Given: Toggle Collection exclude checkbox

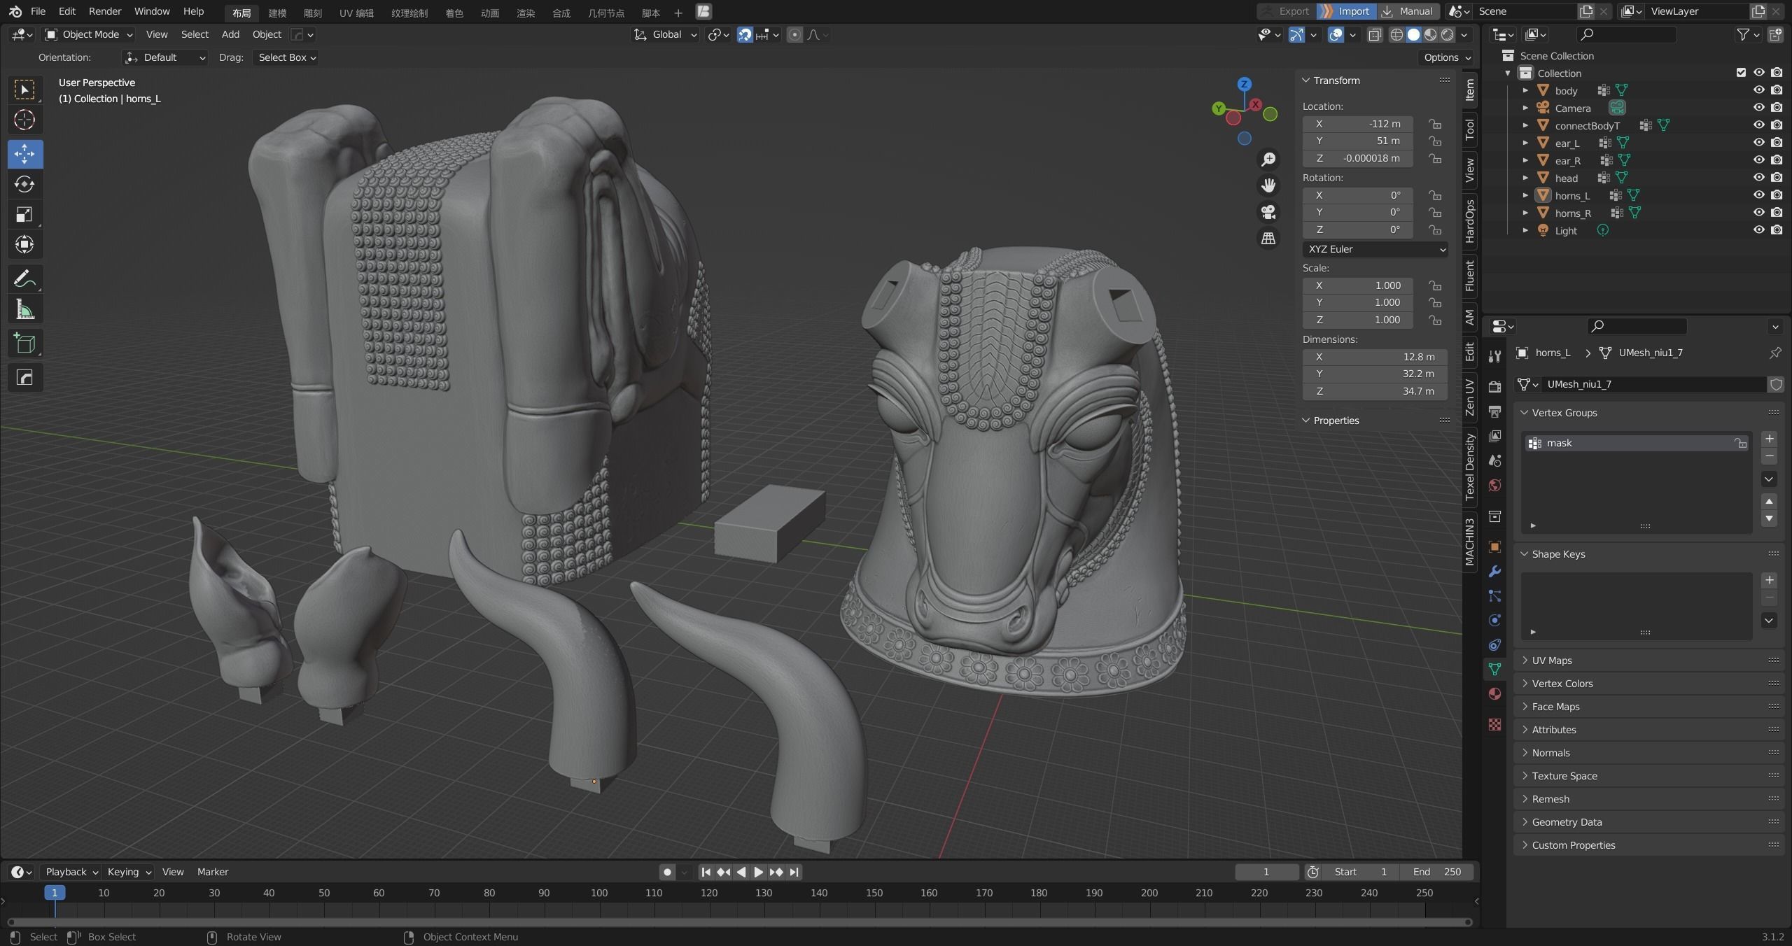Looking at the screenshot, I should [x=1741, y=73].
